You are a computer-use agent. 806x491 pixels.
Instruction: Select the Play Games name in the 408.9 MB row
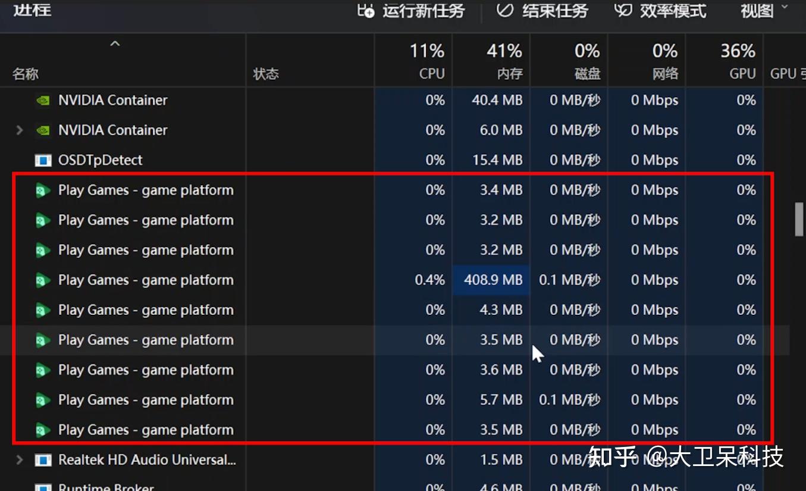click(146, 280)
